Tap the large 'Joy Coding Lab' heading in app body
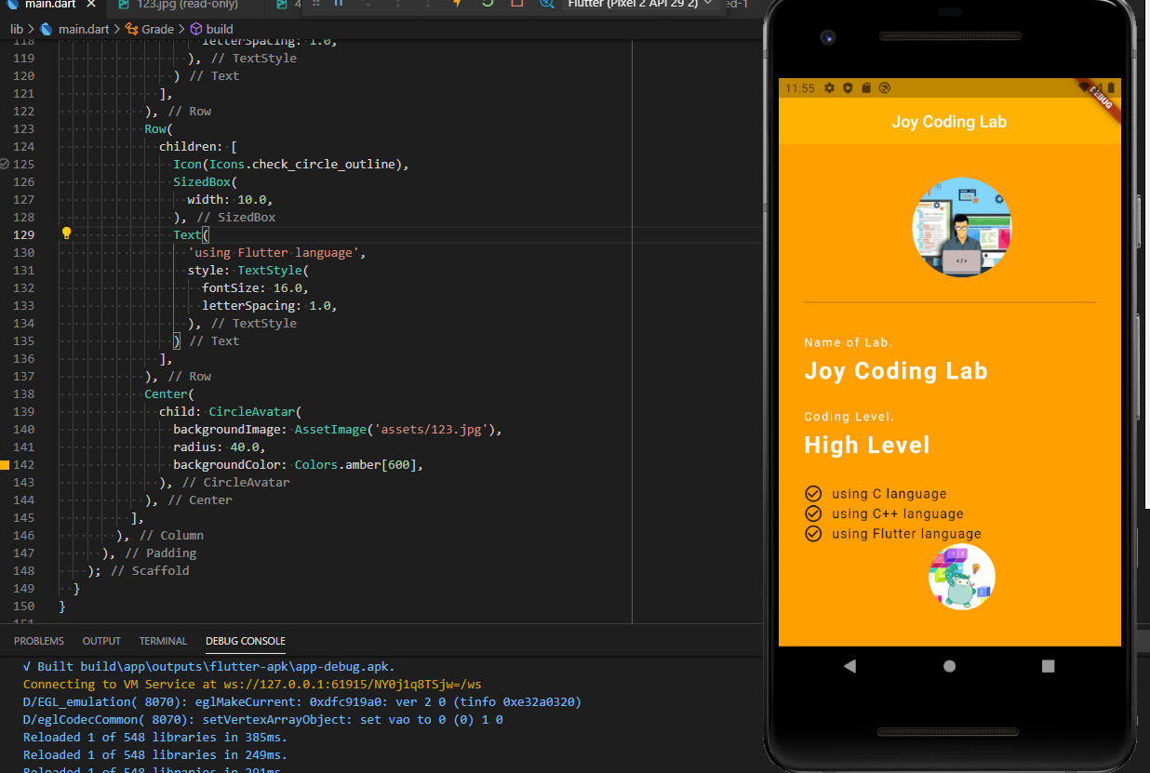 (x=896, y=370)
